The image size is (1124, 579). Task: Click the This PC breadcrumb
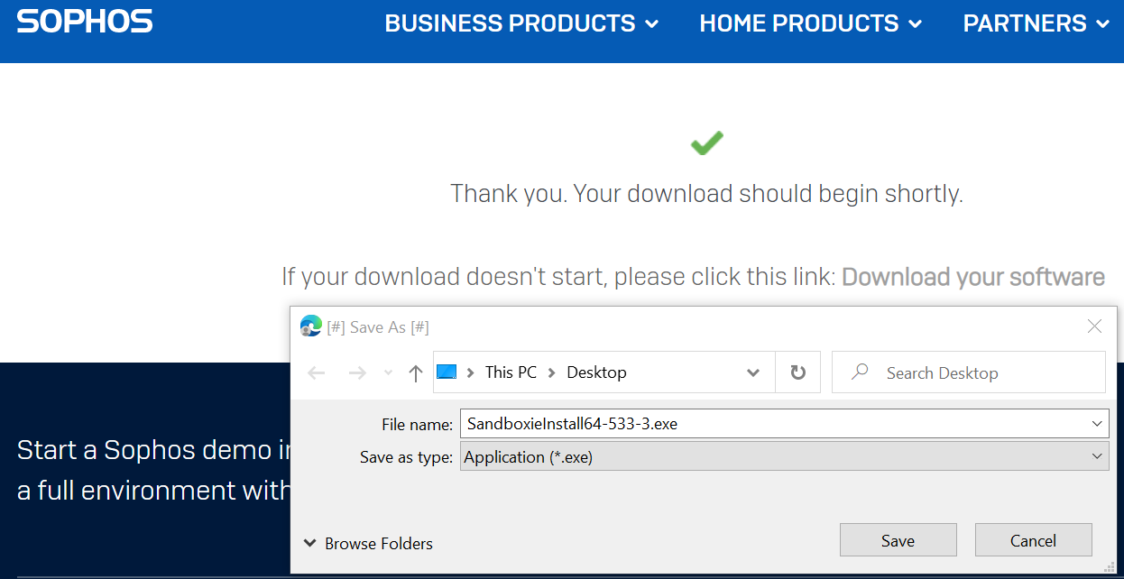(x=511, y=372)
